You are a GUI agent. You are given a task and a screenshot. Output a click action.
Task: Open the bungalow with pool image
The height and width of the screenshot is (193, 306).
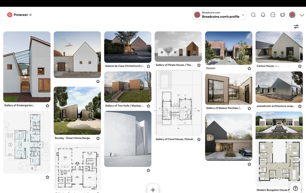click(x=279, y=125)
